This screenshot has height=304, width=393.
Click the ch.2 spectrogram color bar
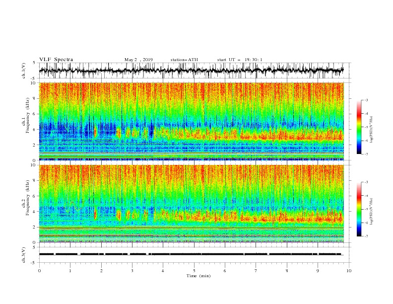pyautogui.click(x=359, y=209)
